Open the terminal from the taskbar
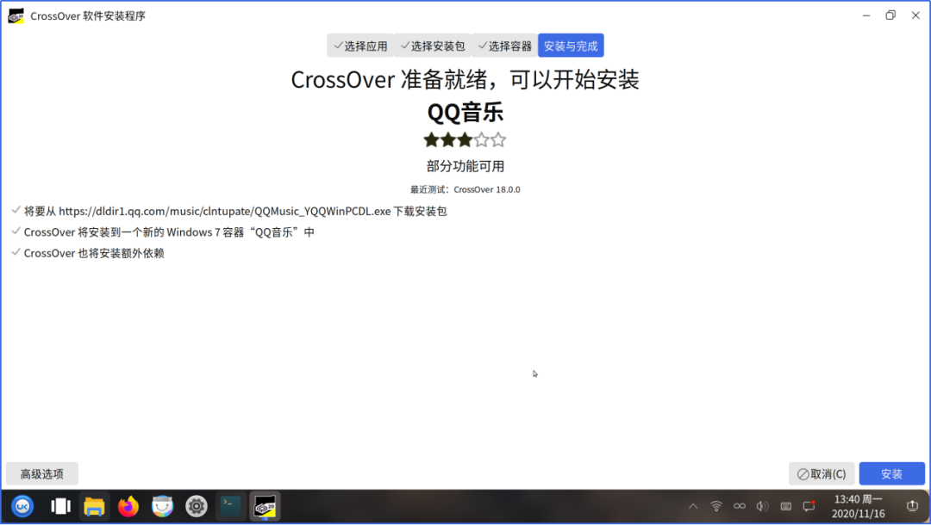931x525 pixels. (x=231, y=506)
